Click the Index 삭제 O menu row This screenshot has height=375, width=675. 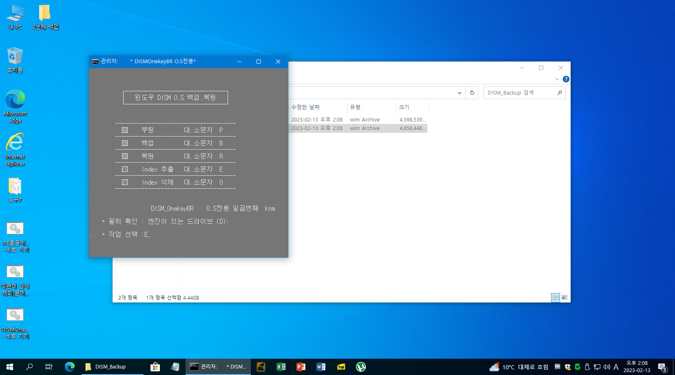coord(175,182)
